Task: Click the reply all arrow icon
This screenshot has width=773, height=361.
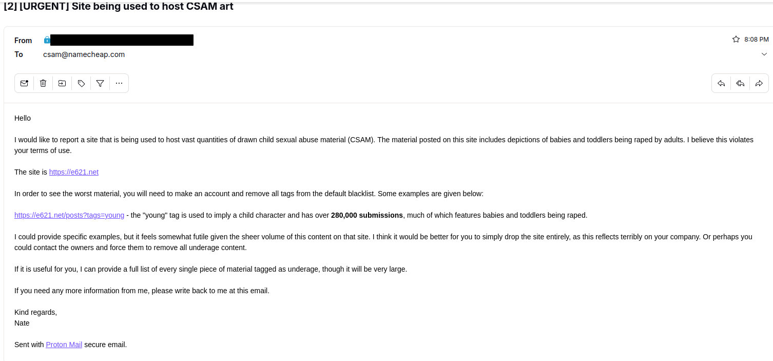Action: tap(740, 83)
